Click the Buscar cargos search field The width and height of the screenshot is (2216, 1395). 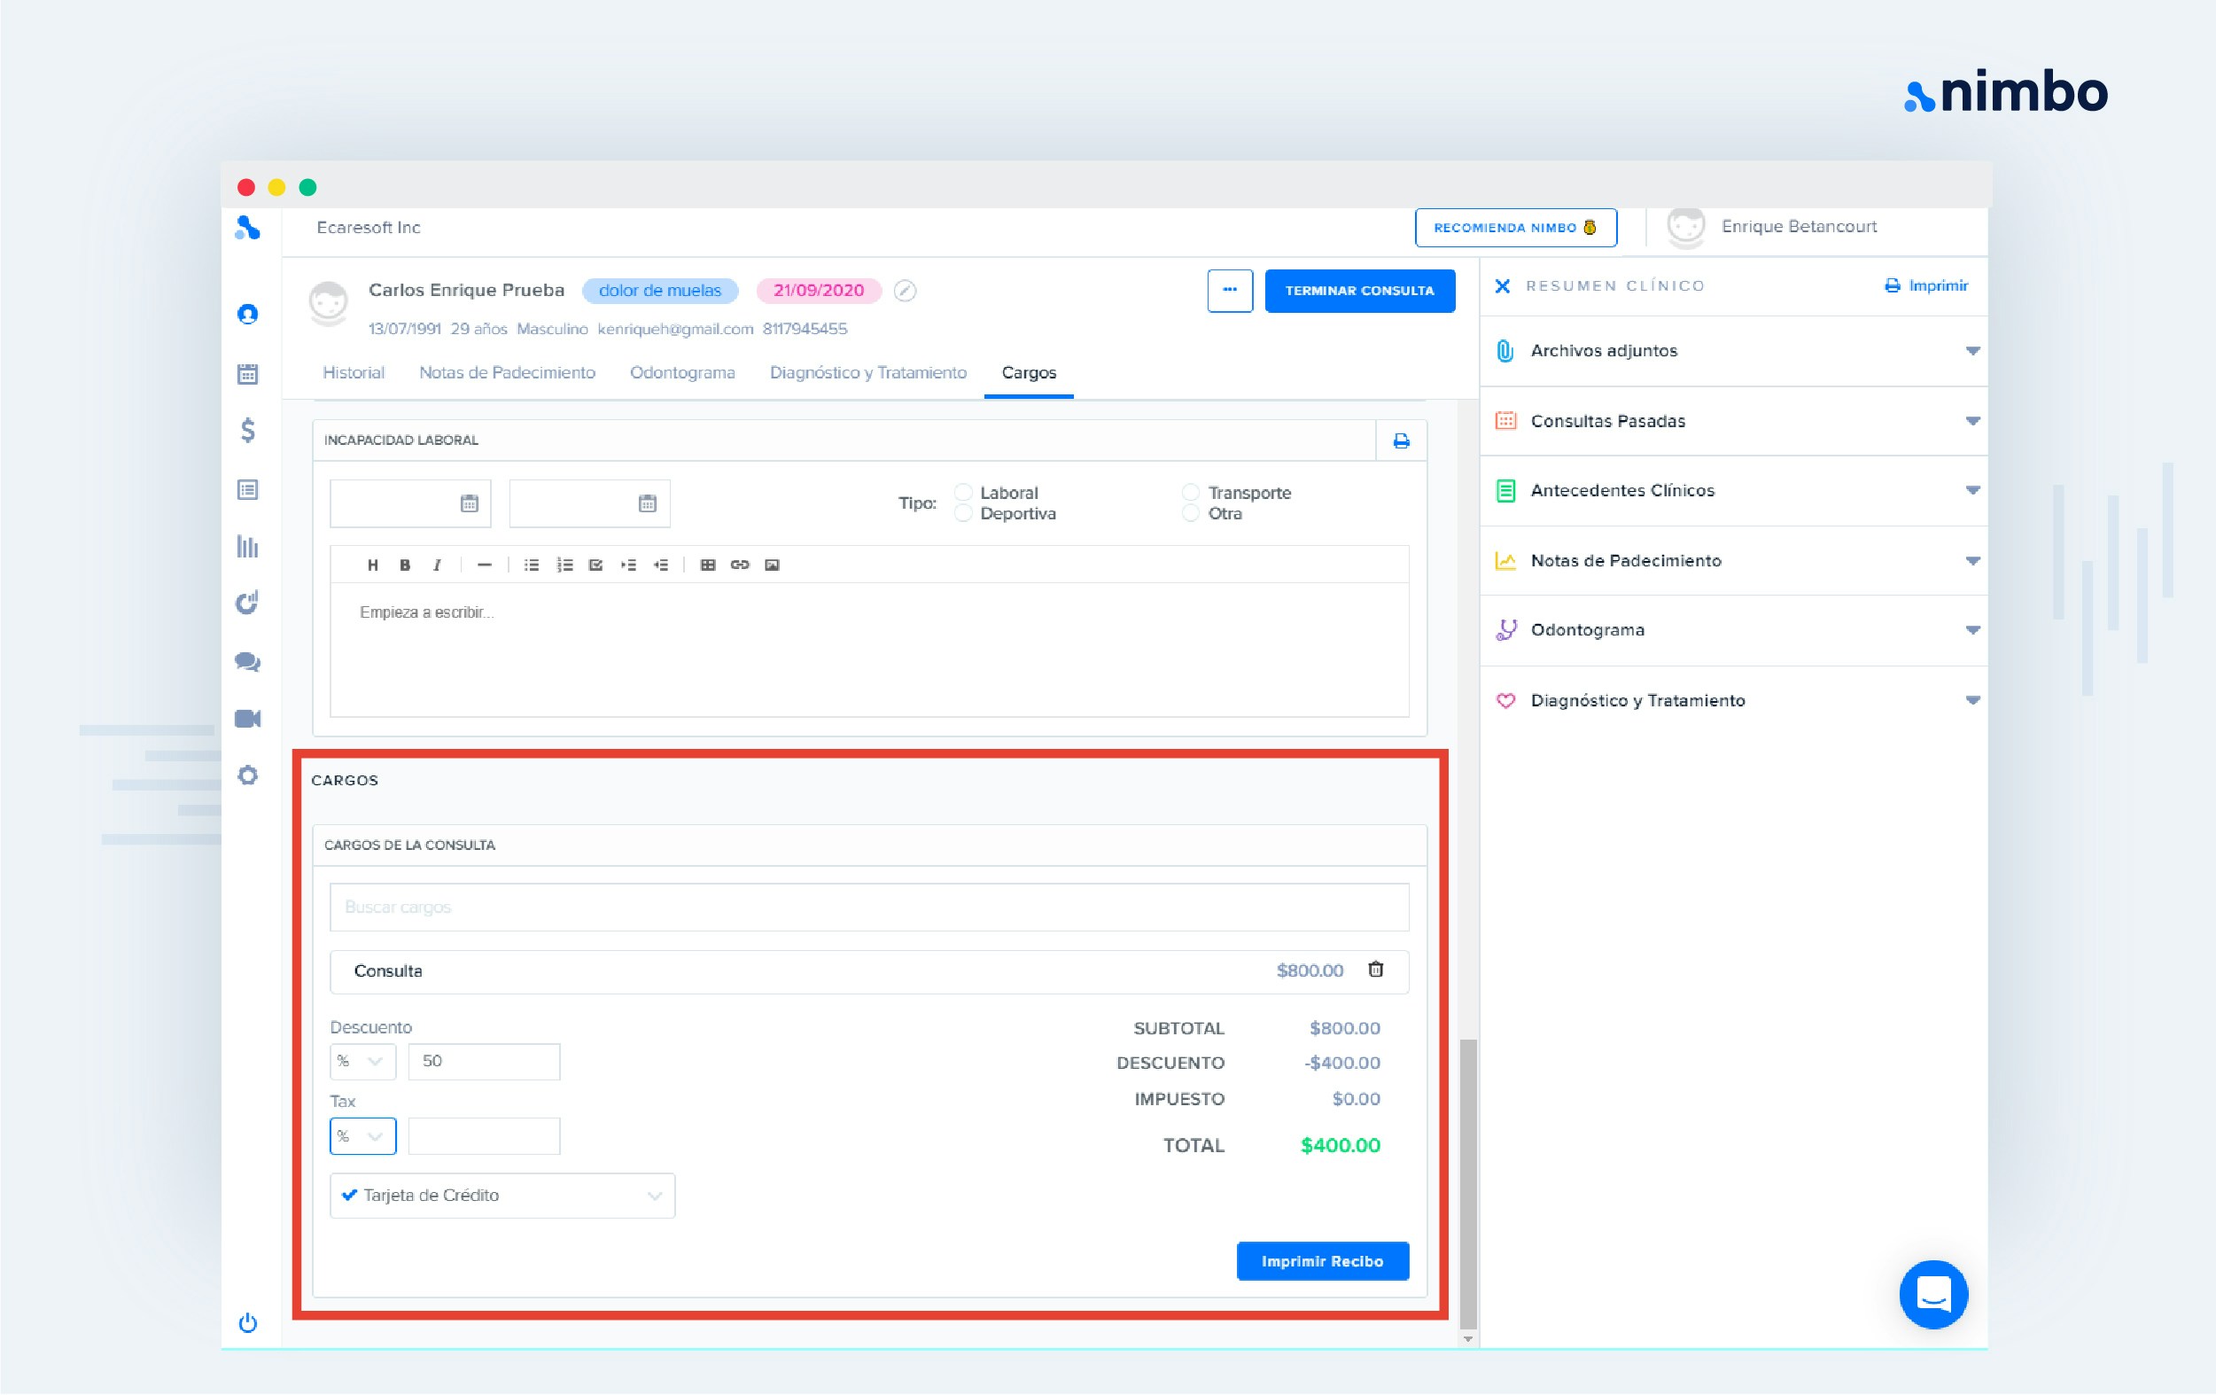(868, 907)
